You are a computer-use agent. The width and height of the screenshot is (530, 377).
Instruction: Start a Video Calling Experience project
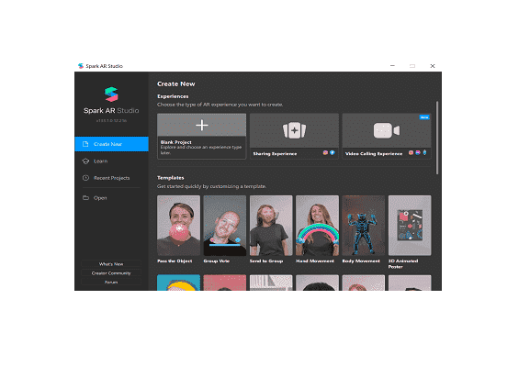[387, 136]
